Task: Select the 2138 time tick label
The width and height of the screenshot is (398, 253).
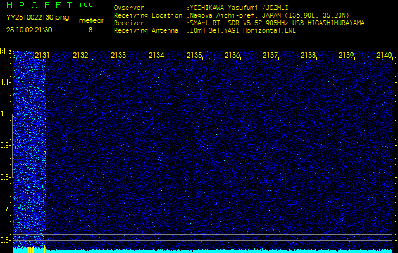Action: 308,56
